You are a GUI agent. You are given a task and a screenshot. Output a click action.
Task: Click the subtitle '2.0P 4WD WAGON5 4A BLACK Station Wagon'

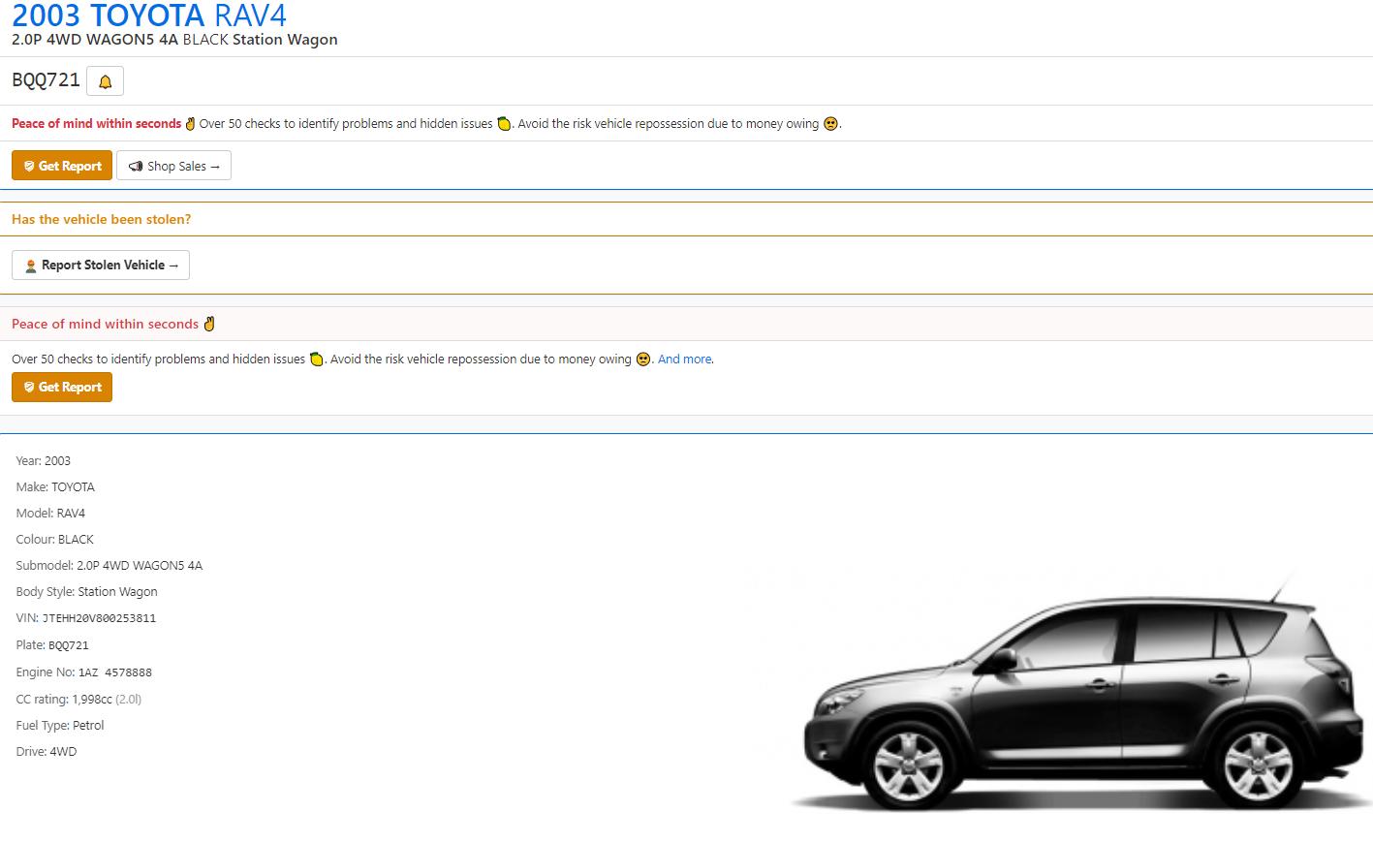[174, 40]
